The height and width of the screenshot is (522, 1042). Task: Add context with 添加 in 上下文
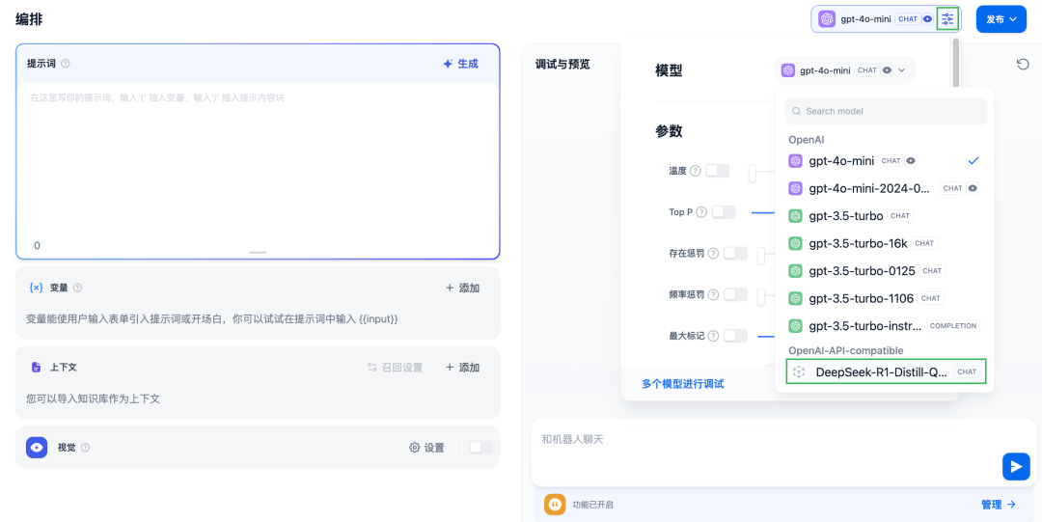462,367
